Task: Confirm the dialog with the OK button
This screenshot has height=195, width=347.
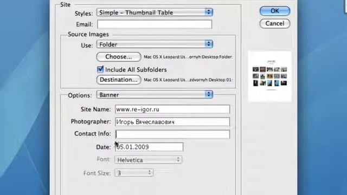Action: pyautogui.click(x=275, y=11)
